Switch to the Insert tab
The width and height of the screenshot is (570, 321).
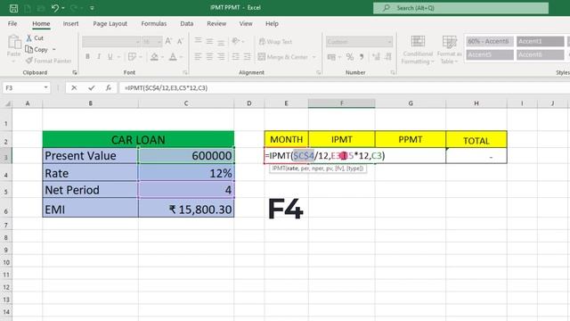click(x=70, y=24)
